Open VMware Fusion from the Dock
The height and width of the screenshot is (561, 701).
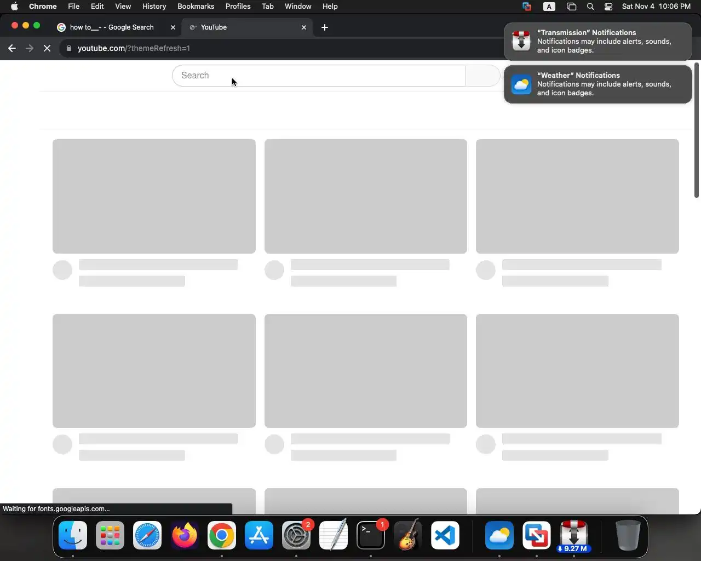tap(537, 535)
